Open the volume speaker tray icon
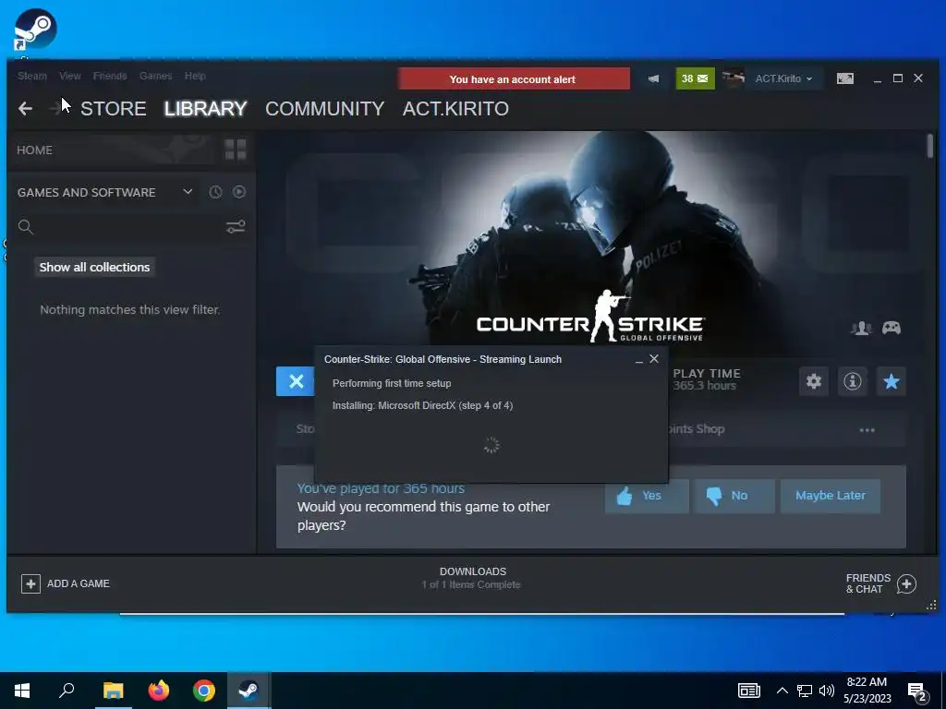 coord(827,691)
